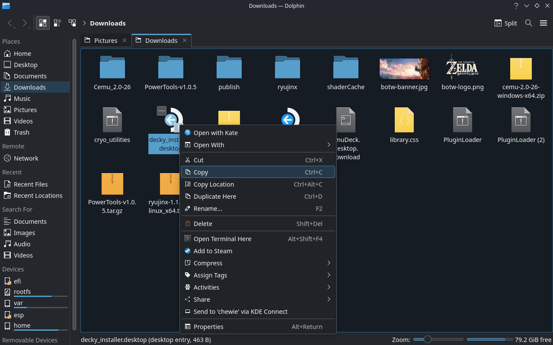
Task: Click the Split view button
Action: click(x=505, y=23)
